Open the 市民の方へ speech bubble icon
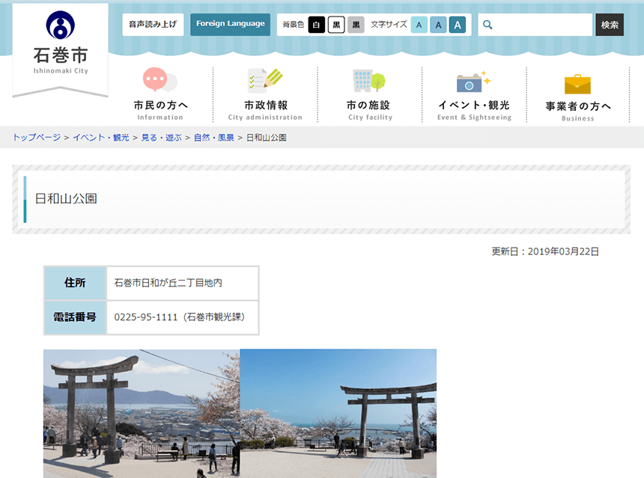 pos(160,80)
